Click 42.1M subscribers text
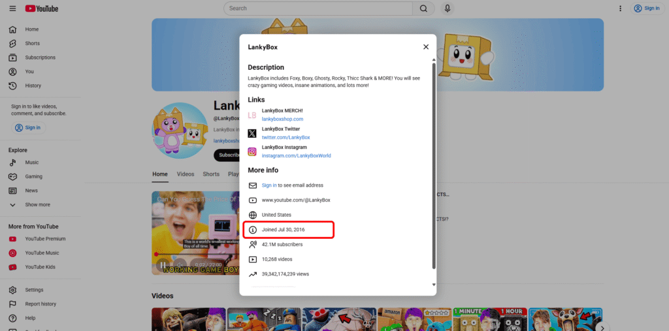 [282, 244]
